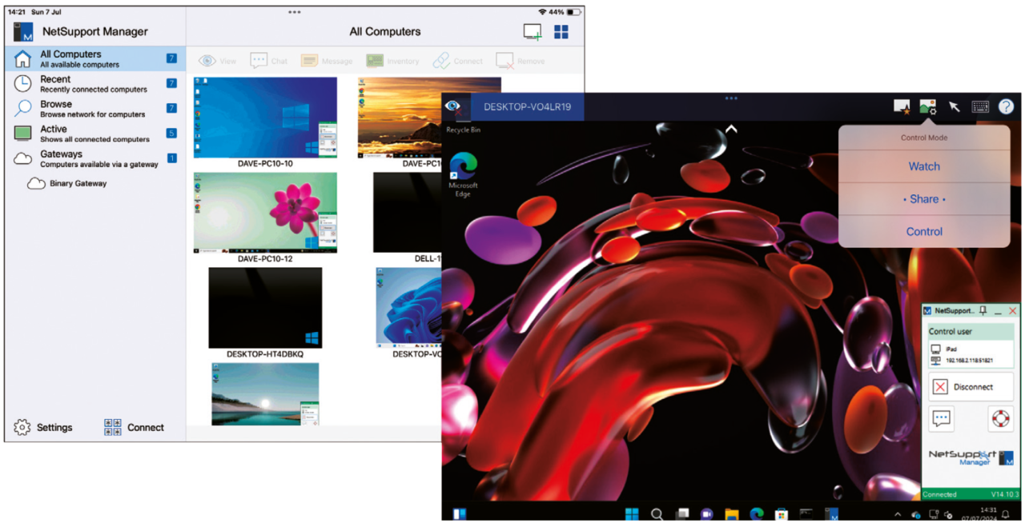Select Share control mode

(923, 199)
